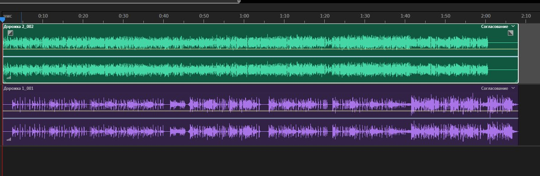Select the green clip's upper channel waveform

pos(246,42)
